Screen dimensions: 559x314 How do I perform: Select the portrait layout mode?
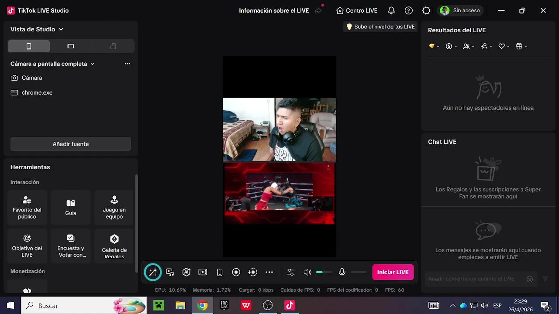[x=29, y=46]
